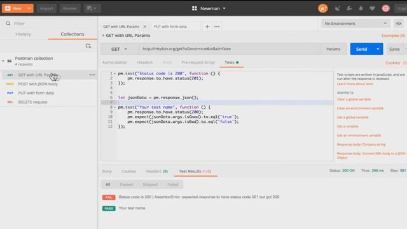Viewport: 407px width, 229px height.
Task: Insert Get a variable snippet
Action: (x=348, y=126)
